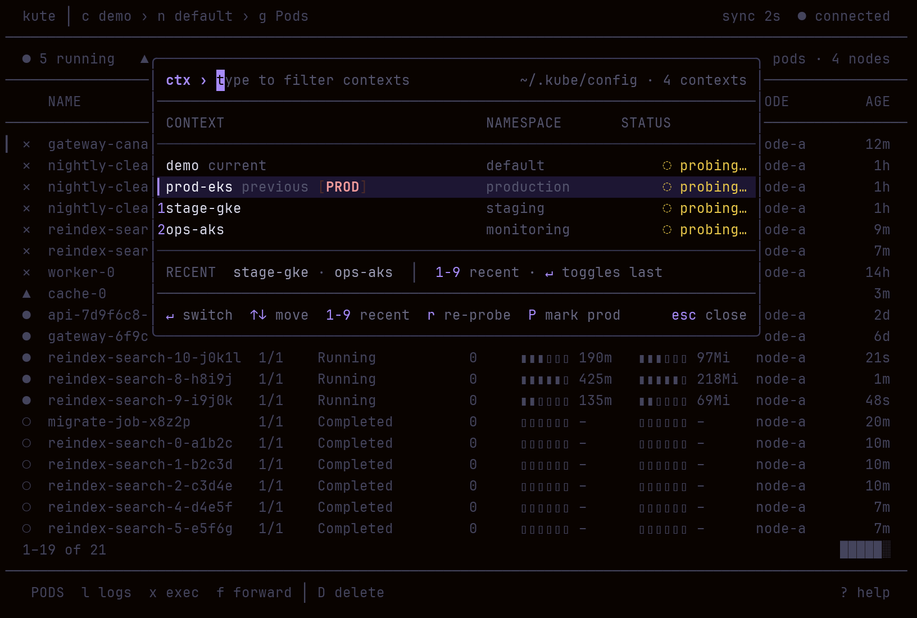Click completed circle for reindex-search-1-b2c3d

coord(26,465)
